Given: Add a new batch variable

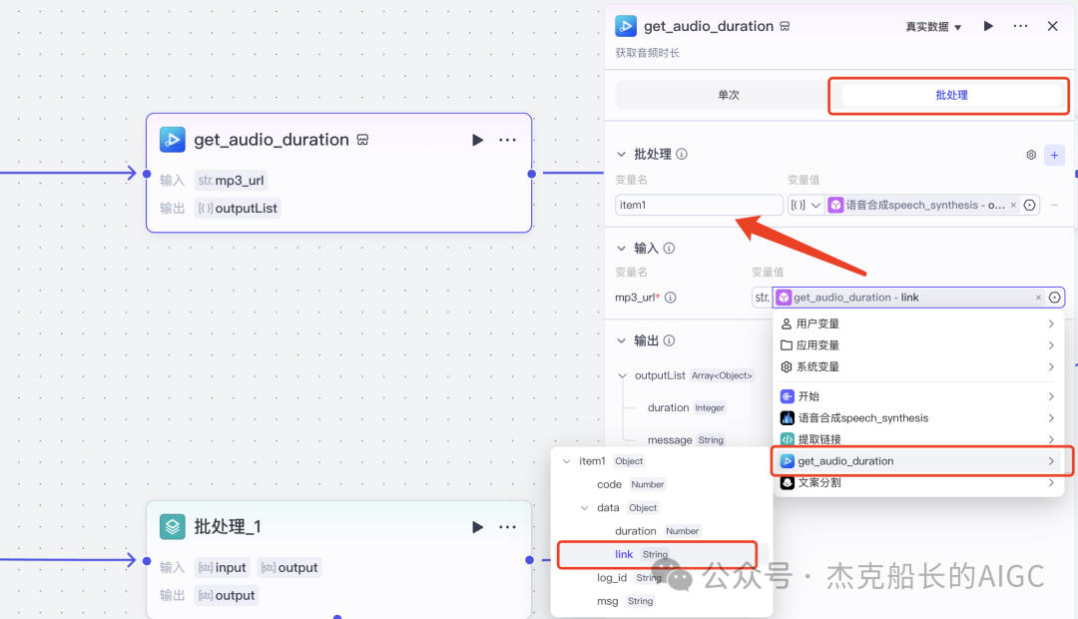Looking at the screenshot, I should click(x=1054, y=155).
